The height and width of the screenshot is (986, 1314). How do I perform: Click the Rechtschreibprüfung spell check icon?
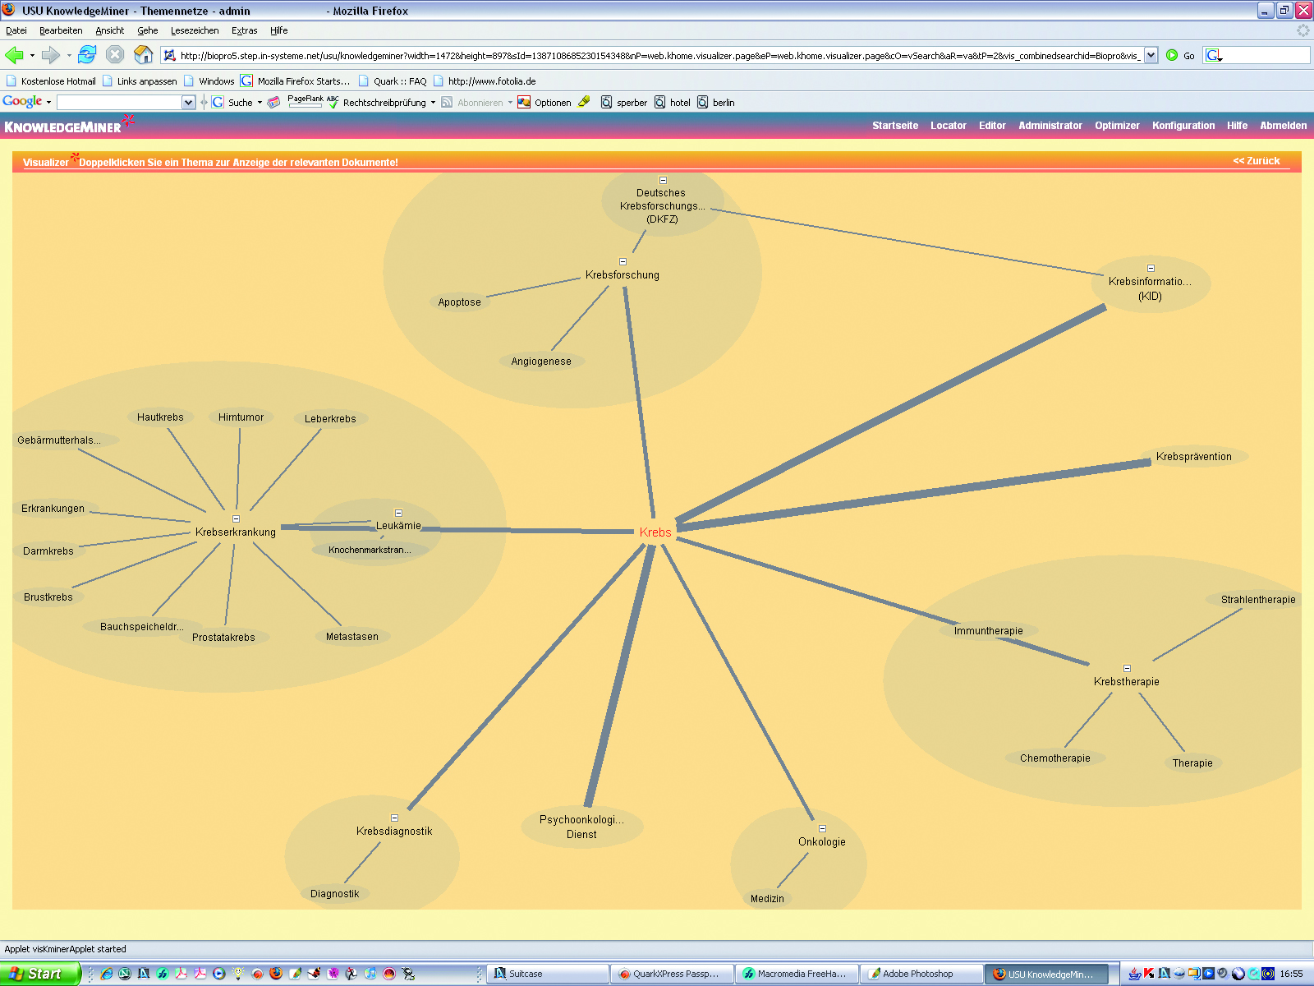[333, 102]
